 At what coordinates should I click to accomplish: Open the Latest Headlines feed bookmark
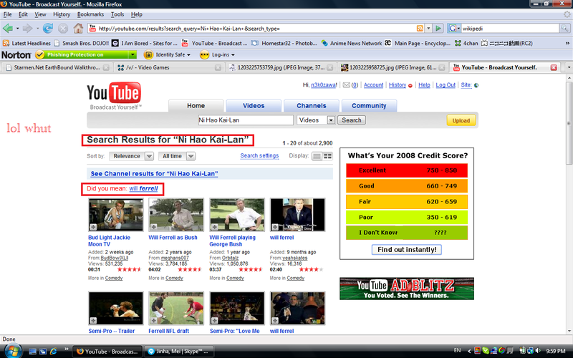pyautogui.click(x=27, y=43)
